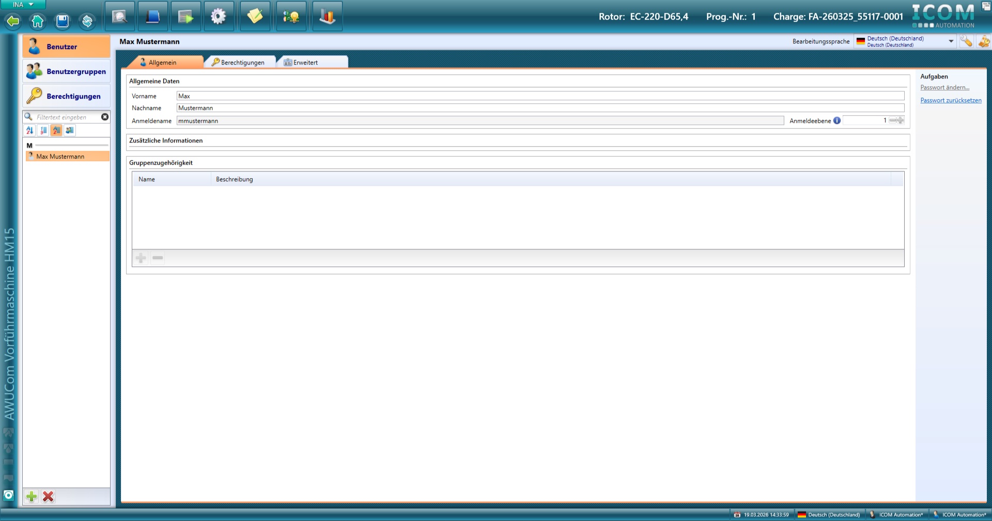Image resolution: width=992 pixels, height=521 pixels.
Task: Increase the Anmeldeebene value
Action: pyautogui.click(x=901, y=120)
